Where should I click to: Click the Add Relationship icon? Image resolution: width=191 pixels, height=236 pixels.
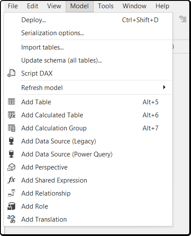click(x=11, y=193)
